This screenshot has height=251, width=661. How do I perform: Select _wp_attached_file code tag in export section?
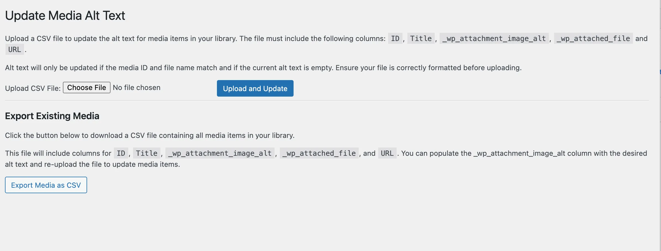pyautogui.click(x=319, y=153)
